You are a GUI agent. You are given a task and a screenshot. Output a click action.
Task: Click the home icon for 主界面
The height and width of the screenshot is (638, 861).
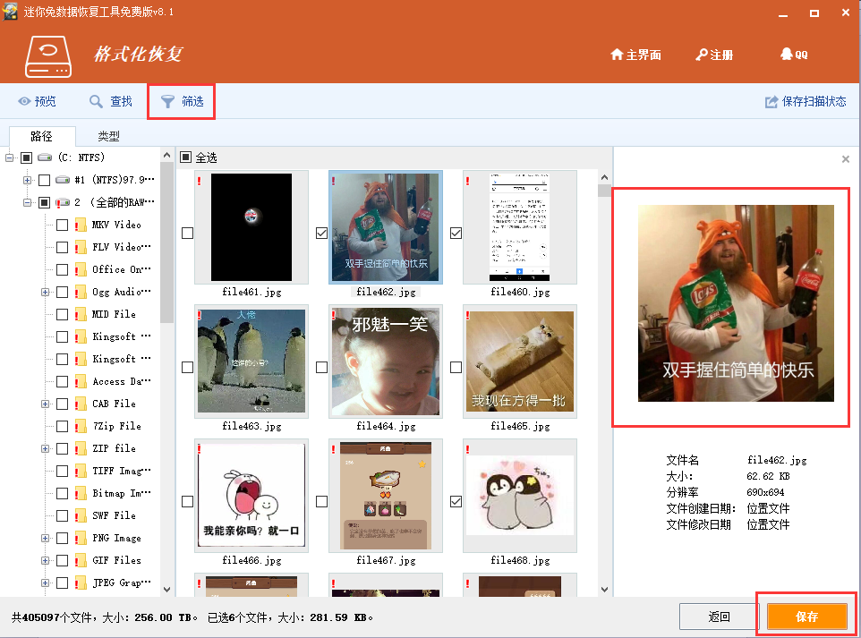(618, 55)
